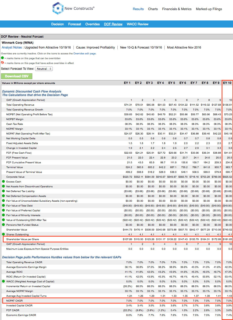Click the $181.83 per share value
233x320 pixels.
[227, 239]
